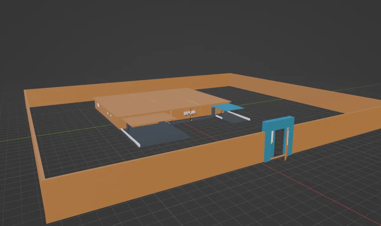Select the white panel on the gate's left post
The image size is (381, 226).
tap(272, 137)
